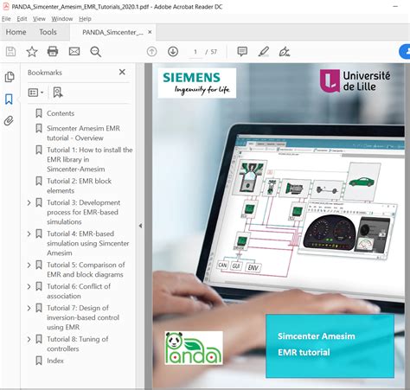
Task: Click bookmark icon beside Index
Action: point(39,361)
